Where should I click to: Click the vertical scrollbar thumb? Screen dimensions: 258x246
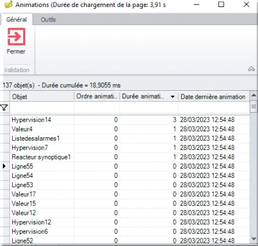[x=254, y=106]
